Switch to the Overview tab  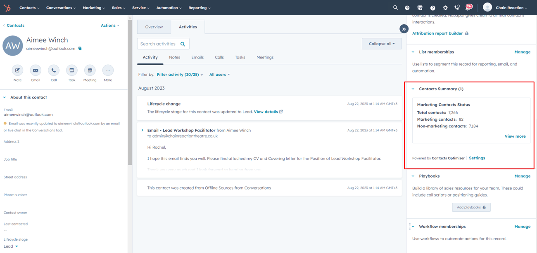[154, 26]
